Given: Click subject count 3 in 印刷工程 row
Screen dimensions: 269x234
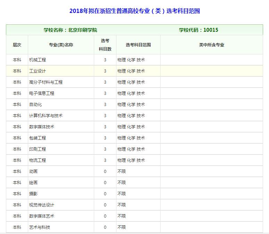Looking at the screenshot, I should click(105, 149).
